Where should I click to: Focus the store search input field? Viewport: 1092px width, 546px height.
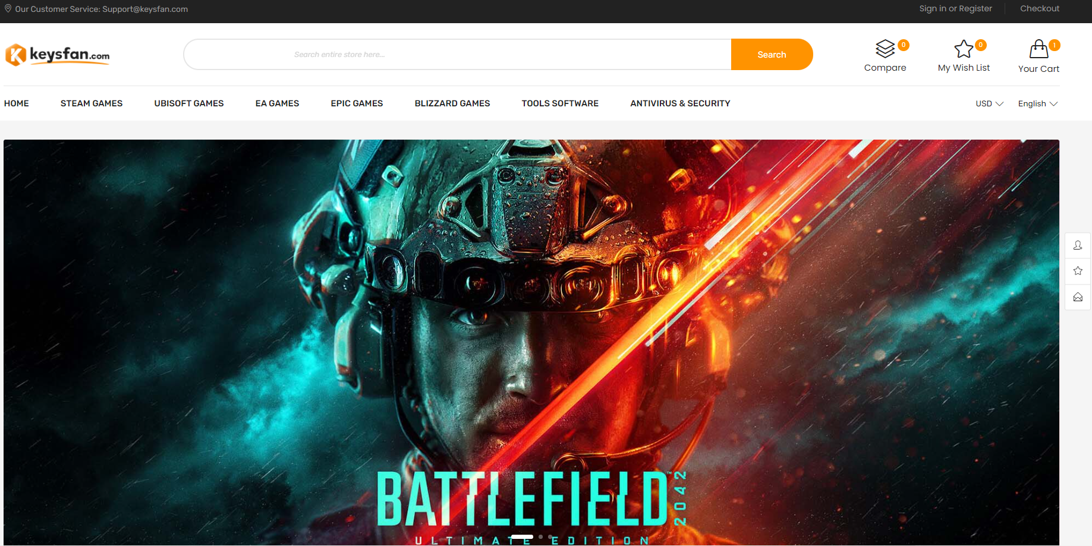(x=458, y=55)
